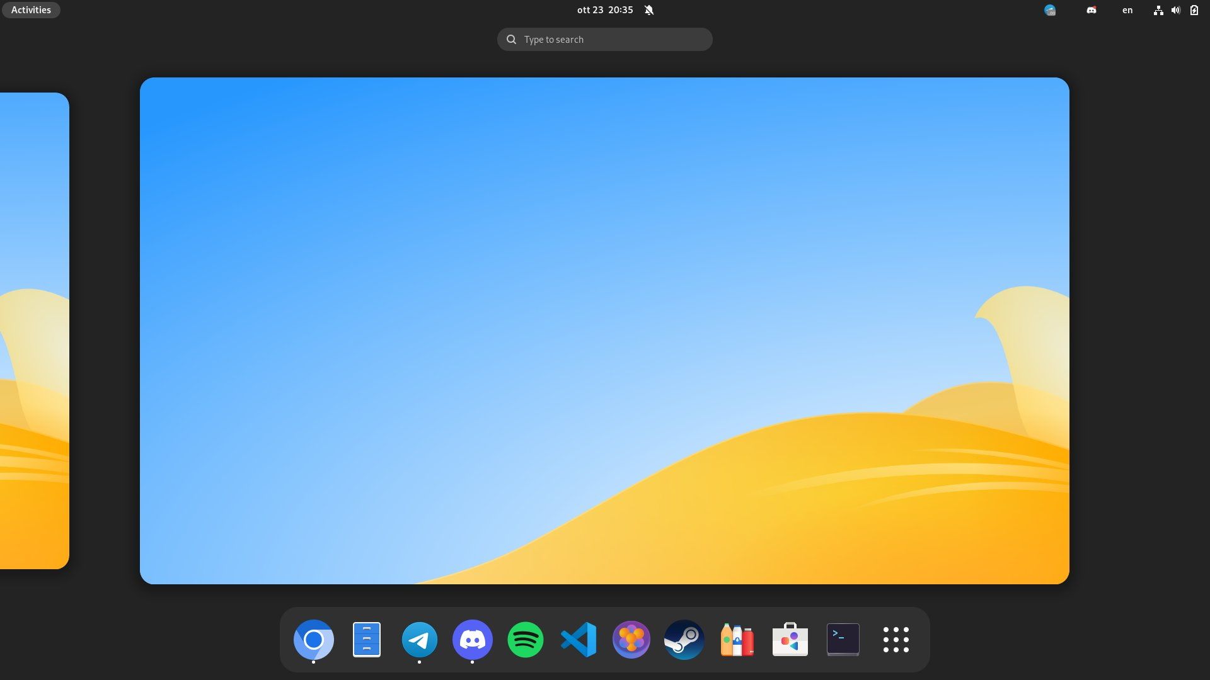Open Bottles app manager
The image size is (1210, 680).
(736, 639)
